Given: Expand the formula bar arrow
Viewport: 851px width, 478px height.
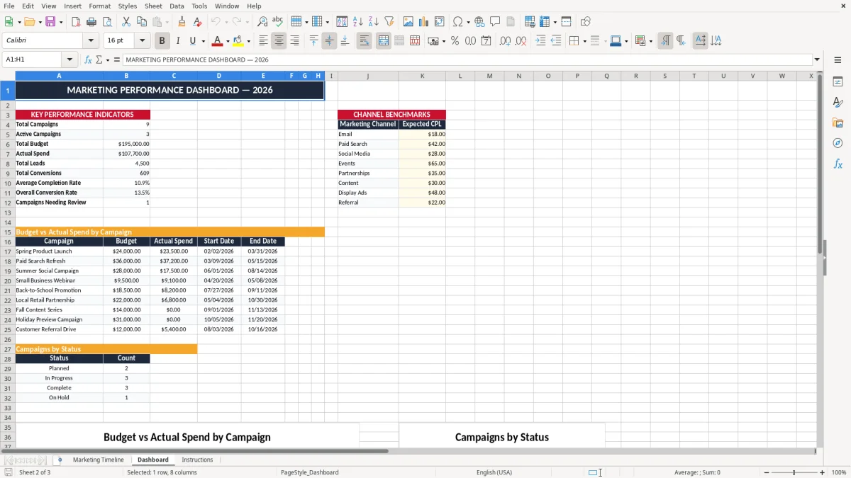Looking at the screenshot, I should (817, 60).
